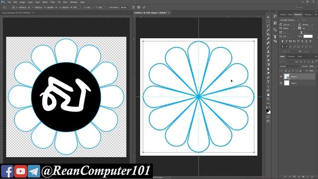Toggle warp mode in options bar
Image resolution: width=318 pixels, height=179 pixels.
pyautogui.click(x=133, y=7)
